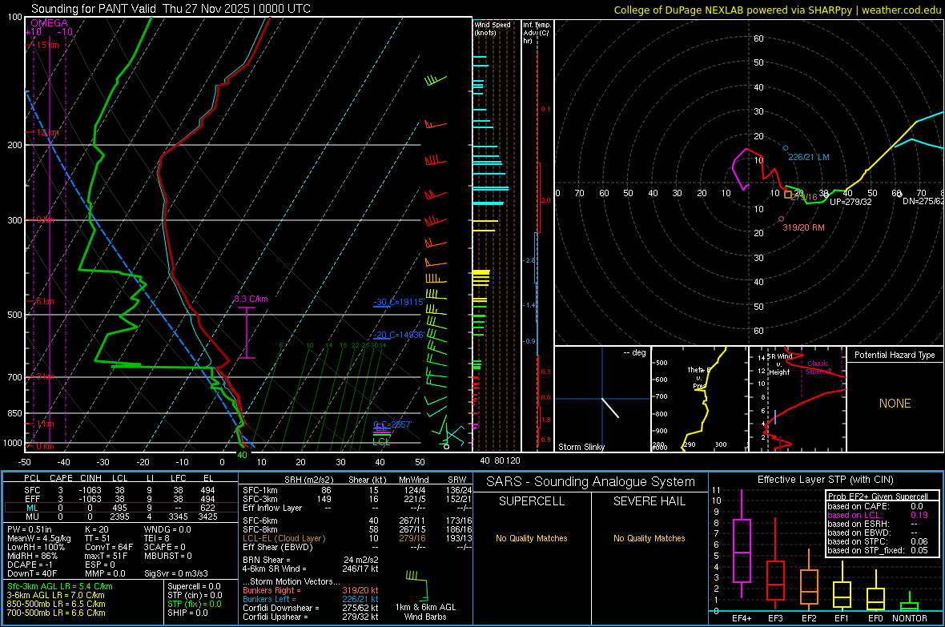Click the weather.cod.edu NEXLAB credit text
The image size is (945, 627).
(778, 10)
